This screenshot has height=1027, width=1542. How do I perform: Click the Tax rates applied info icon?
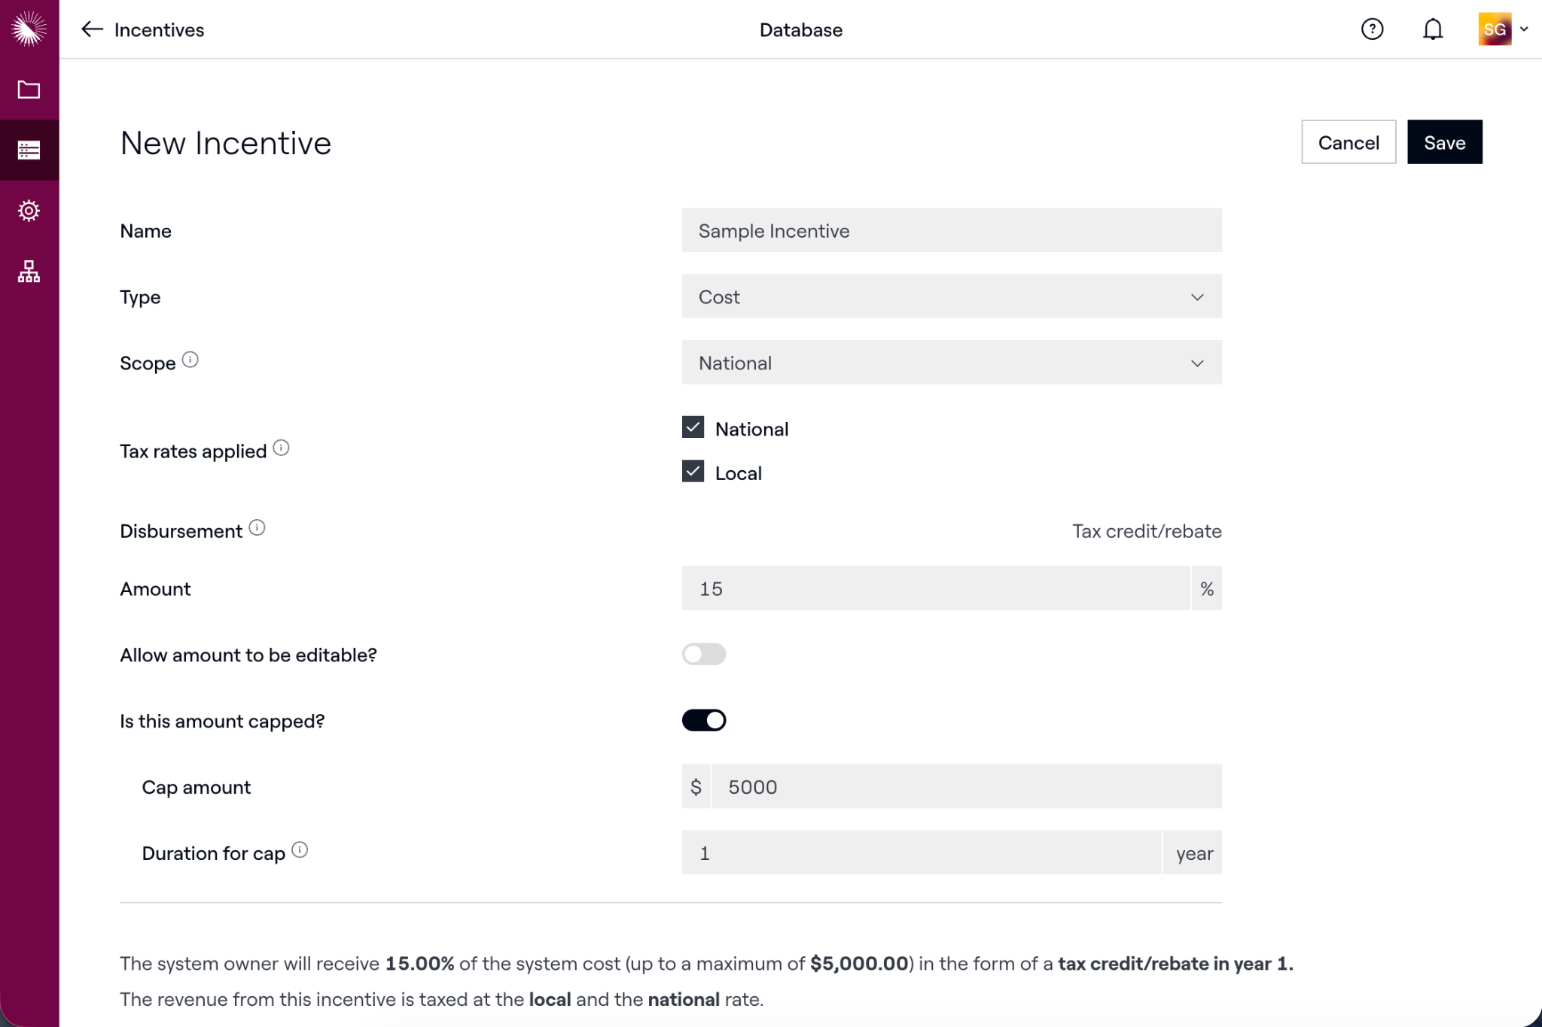(x=282, y=448)
